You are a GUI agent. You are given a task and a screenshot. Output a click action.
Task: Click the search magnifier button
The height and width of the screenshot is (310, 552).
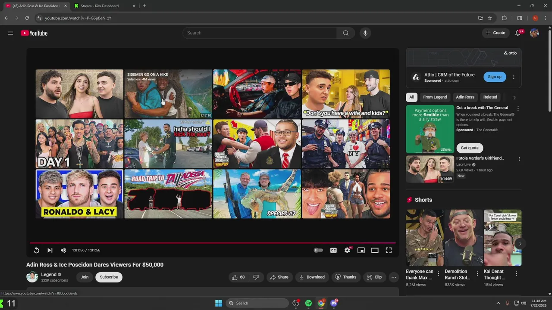346,33
